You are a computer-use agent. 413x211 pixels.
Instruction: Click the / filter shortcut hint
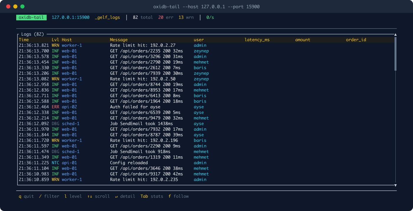[49, 196]
